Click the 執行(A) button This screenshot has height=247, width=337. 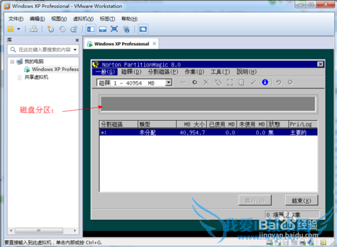tap(255, 200)
